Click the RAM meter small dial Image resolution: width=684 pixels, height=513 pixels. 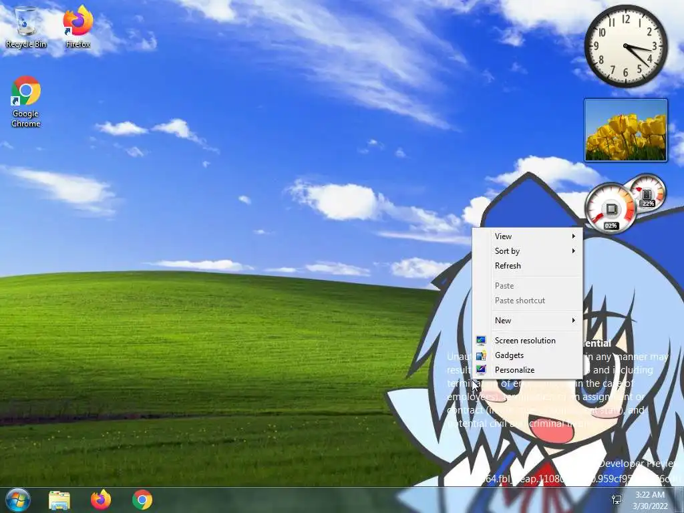point(648,192)
